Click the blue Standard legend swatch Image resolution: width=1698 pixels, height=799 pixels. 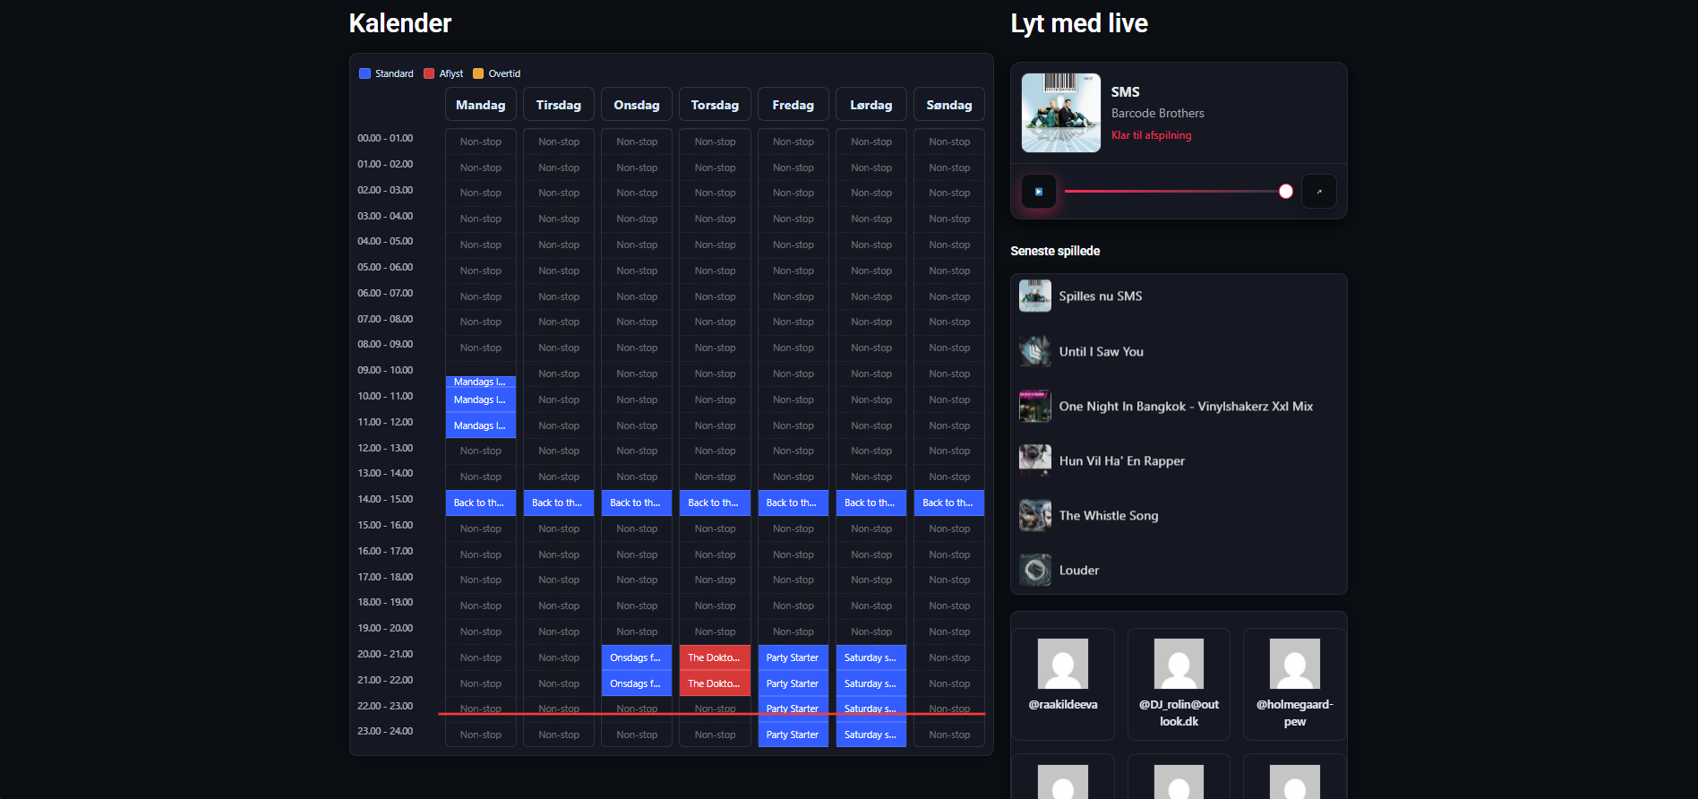pyautogui.click(x=364, y=73)
